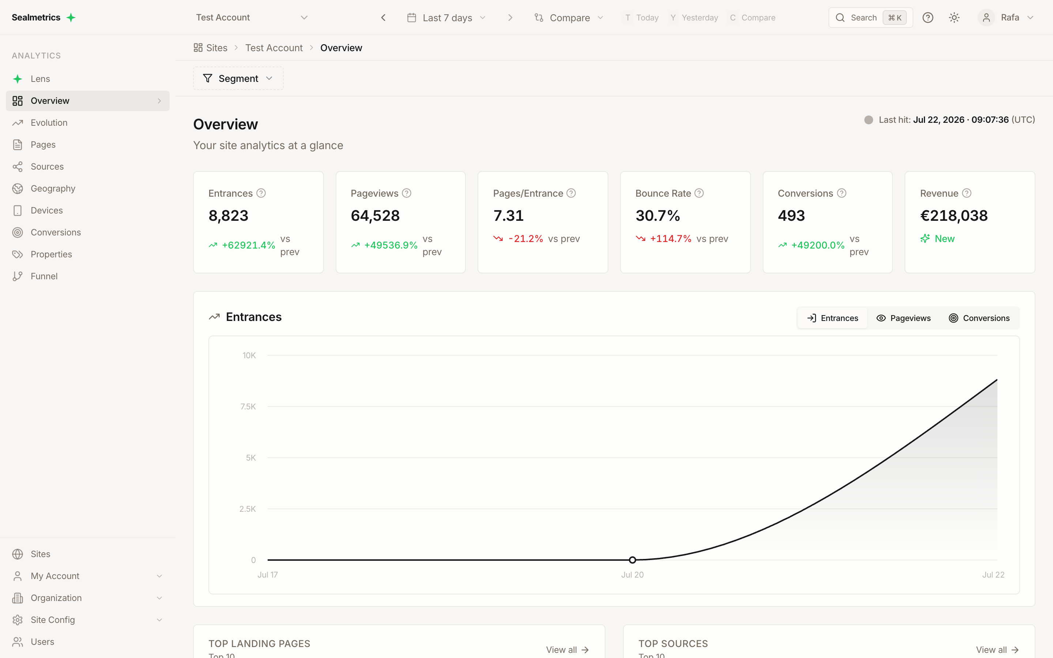Image resolution: width=1053 pixels, height=658 pixels.
Task: Open the Devices phone icon
Action: pos(18,211)
